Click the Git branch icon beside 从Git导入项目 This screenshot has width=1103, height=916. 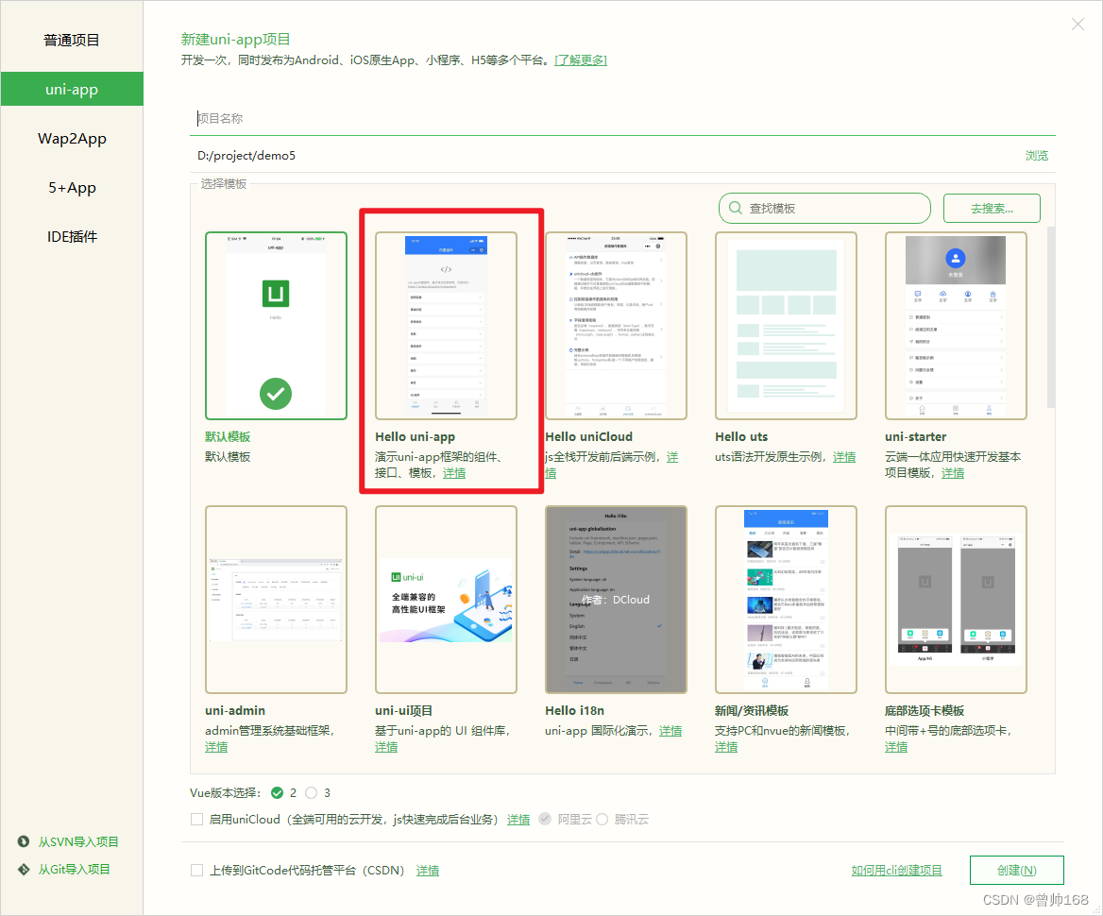click(x=24, y=869)
